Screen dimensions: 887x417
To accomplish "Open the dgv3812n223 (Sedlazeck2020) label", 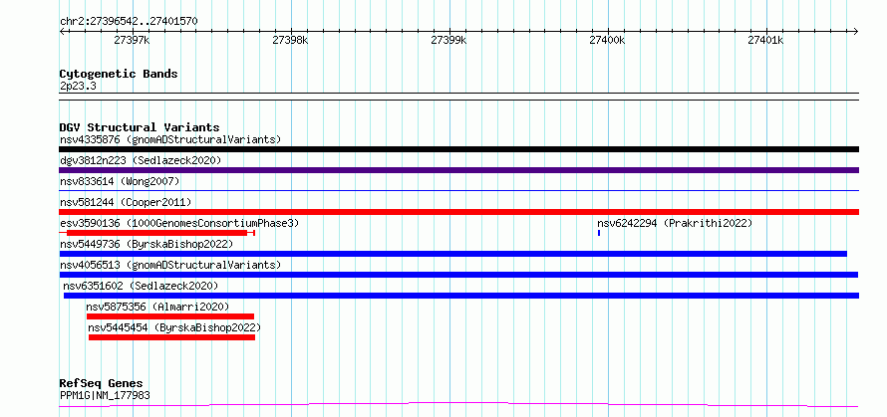I will pyautogui.click(x=141, y=160).
